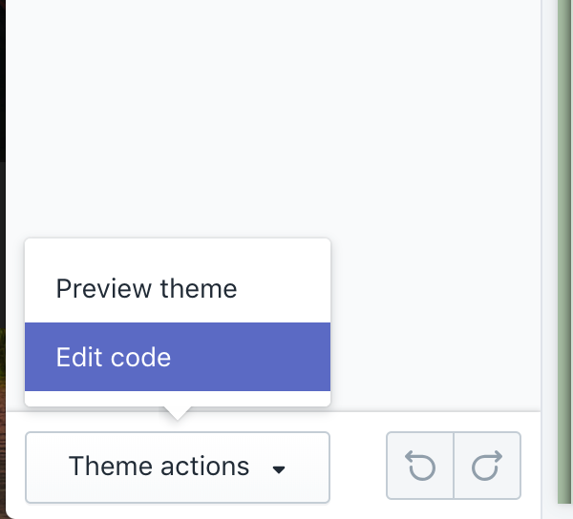Click the caret arrow beside Theme actions
The height and width of the screenshot is (519, 573).
pyautogui.click(x=279, y=469)
